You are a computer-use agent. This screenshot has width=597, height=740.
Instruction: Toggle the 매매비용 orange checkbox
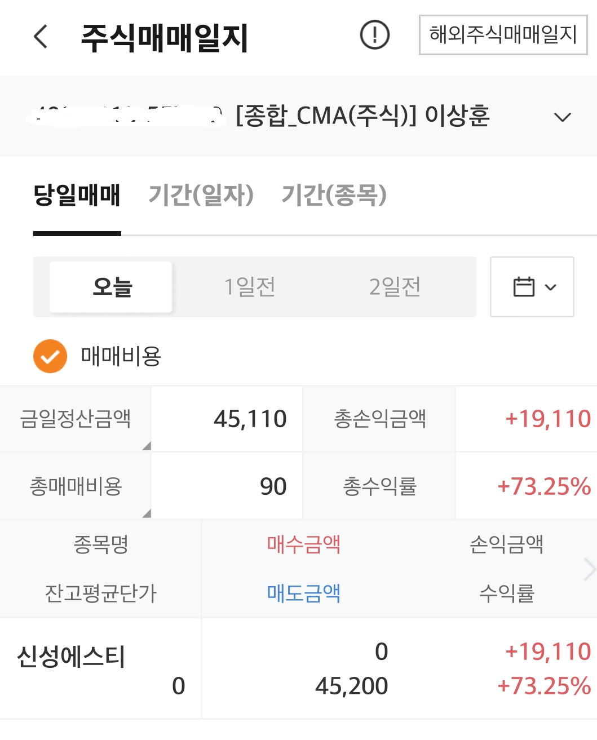(50, 356)
